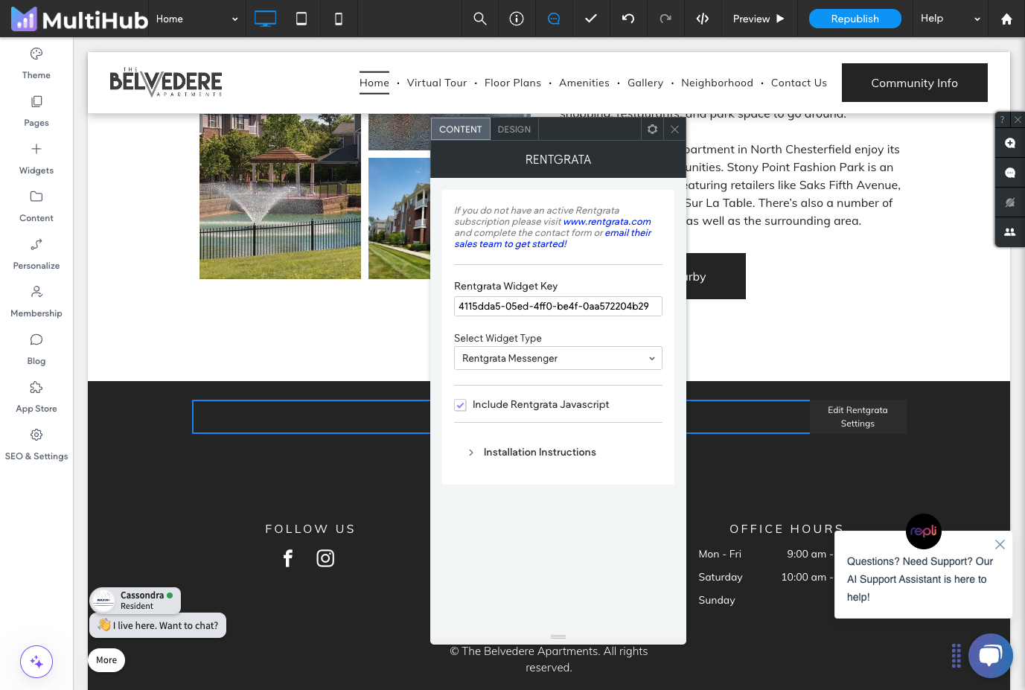Redo the last change
Viewport: 1025px width, 690px height.
(x=665, y=19)
